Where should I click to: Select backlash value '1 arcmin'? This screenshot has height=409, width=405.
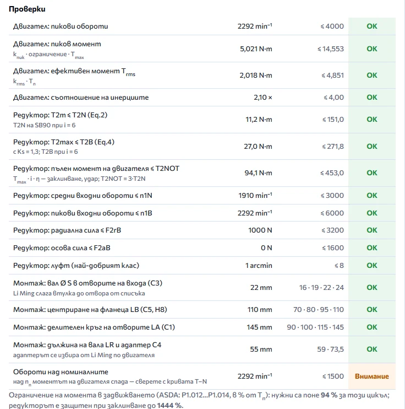click(x=259, y=266)
